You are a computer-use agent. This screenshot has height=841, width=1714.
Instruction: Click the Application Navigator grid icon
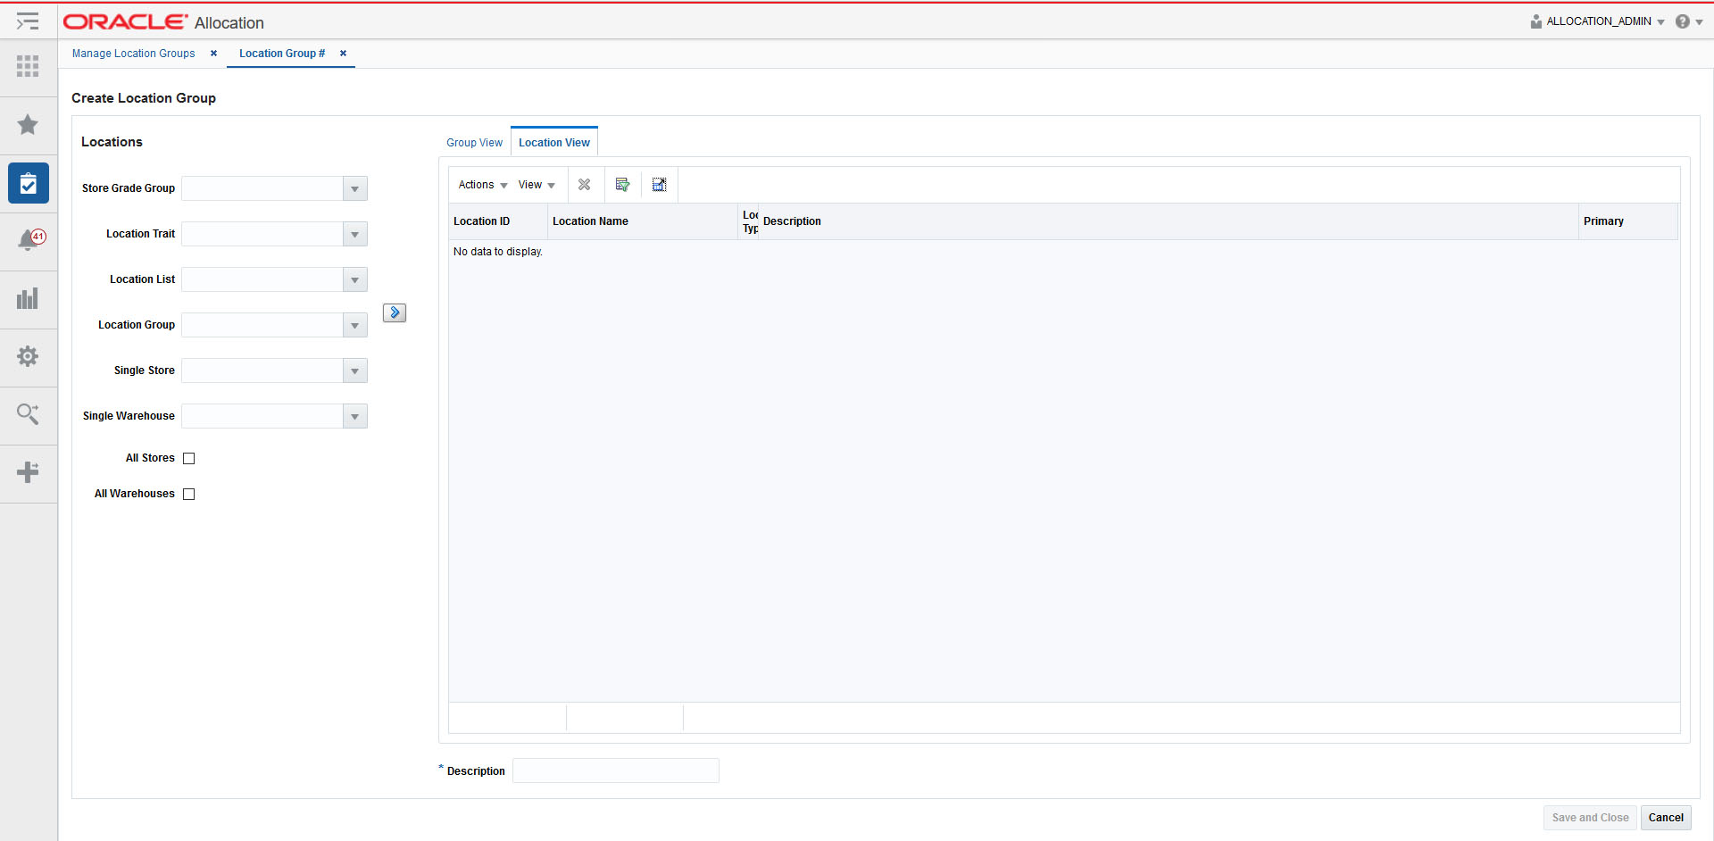tap(28, 67)
